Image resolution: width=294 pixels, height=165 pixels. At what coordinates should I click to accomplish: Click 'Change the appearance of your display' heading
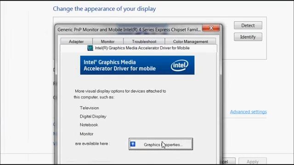click(x=104, y=9)
